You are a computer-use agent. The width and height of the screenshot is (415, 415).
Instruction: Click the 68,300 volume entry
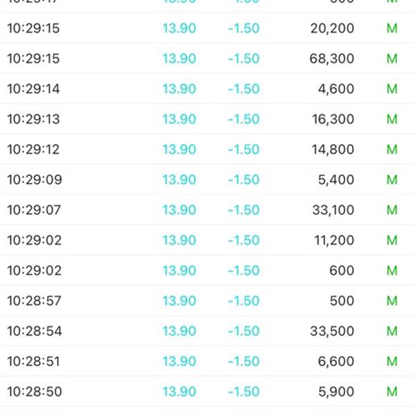tap(331, 59)
